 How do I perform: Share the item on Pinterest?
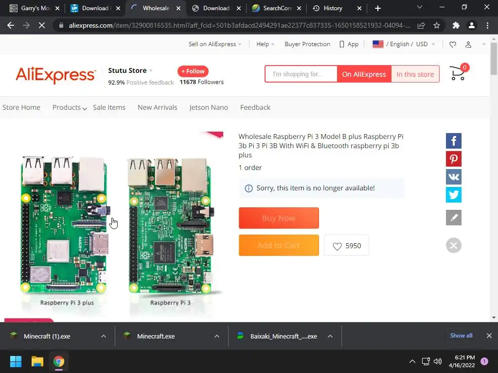[454, 159]
